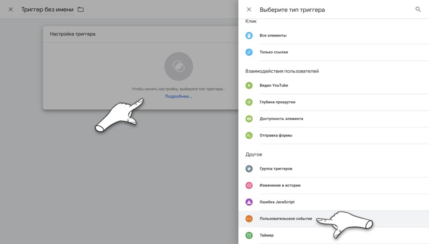
Task: Edit the trigger name 'Триггер без имени'
Action: coord(47,9)
